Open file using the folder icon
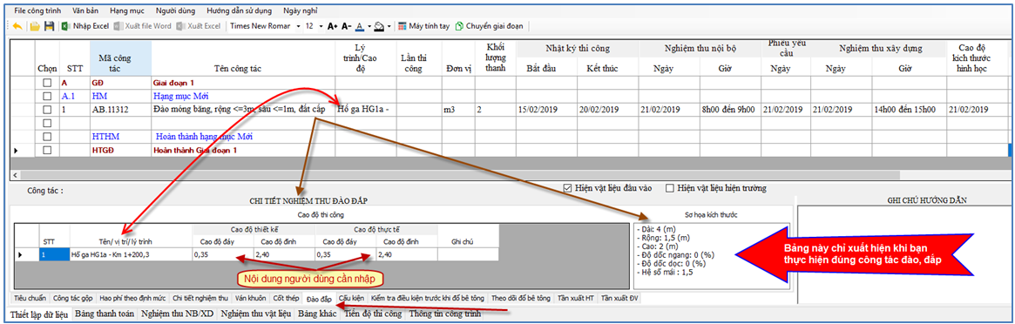The height and width of the screenshot is (324, 1015). 35,26
